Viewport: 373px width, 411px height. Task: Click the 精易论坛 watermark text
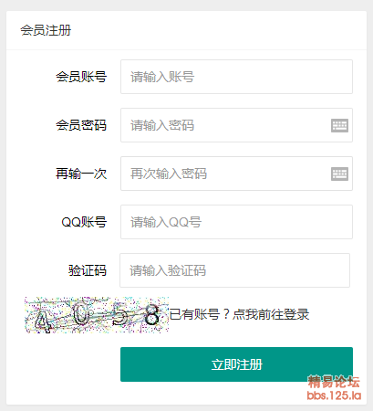334,382
